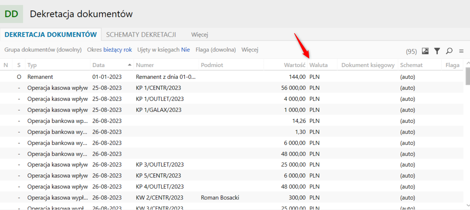The width and height of the screenshot is (470, 210).
Task: Open Flaga (dowolna) filter
Action: click(216, 50)
